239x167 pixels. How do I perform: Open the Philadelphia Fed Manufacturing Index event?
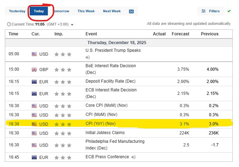tap(115, 145)
